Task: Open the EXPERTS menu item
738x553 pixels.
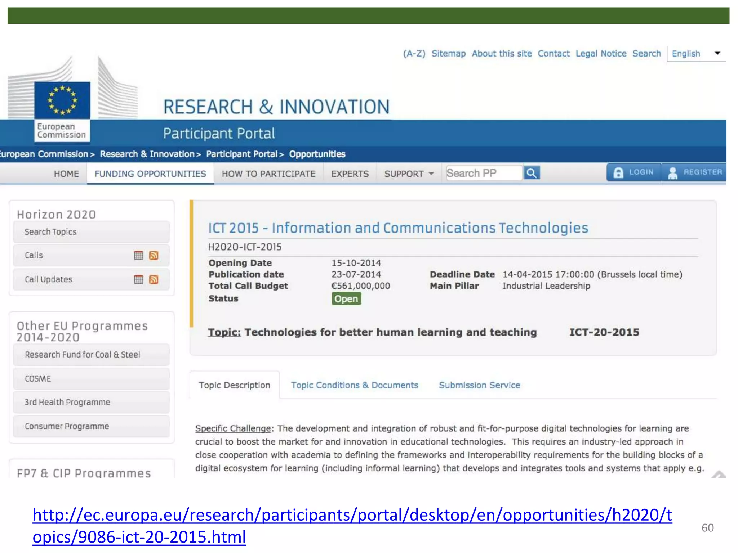Action: click(350, 174)
